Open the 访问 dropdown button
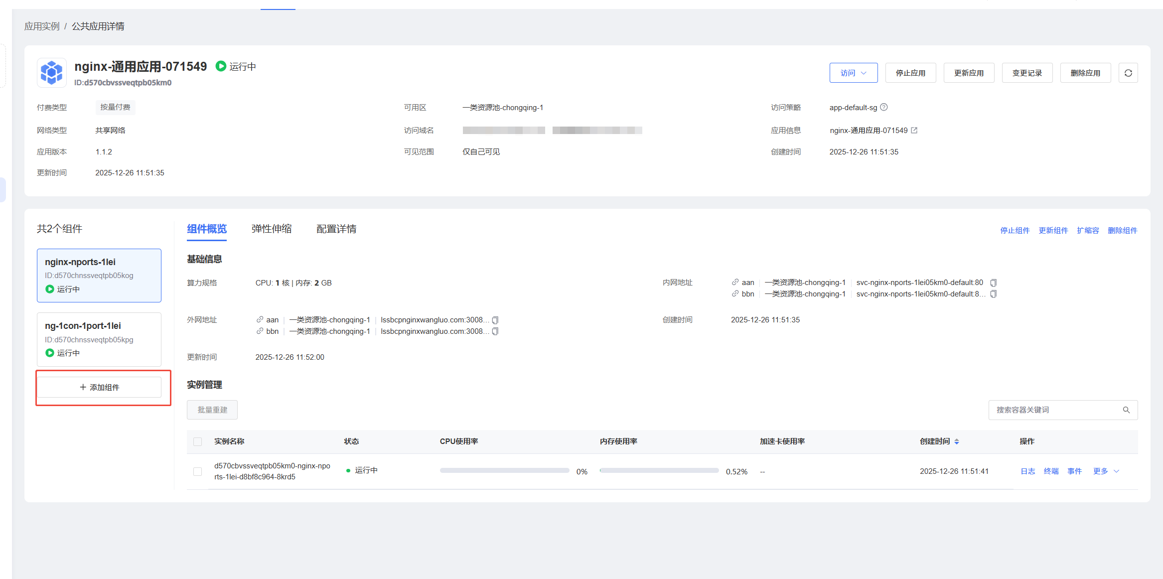The width and height of the screenshot is (1163, 579). click(853, 73)
